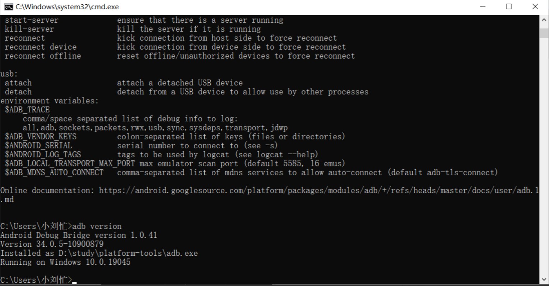Click the 'D:\study\platform-tools\adb.exe' install path
The image size is (549, 286).
click(128, 253)
